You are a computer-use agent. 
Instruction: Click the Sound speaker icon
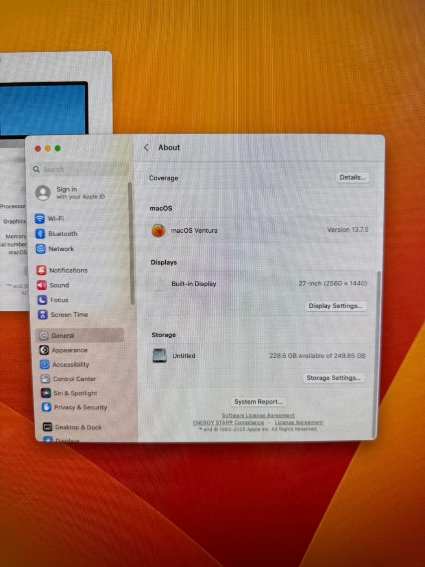coord(42,285)
